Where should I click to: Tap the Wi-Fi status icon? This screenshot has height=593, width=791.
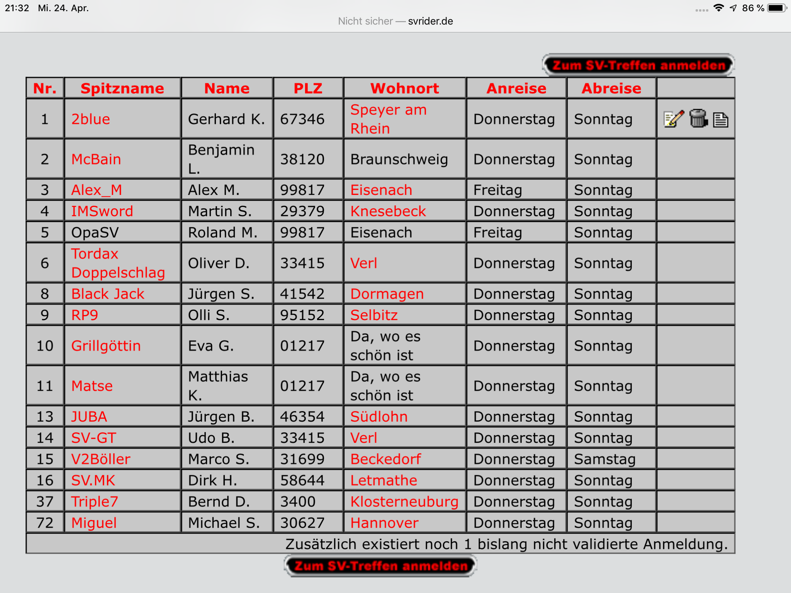point(718,8)
